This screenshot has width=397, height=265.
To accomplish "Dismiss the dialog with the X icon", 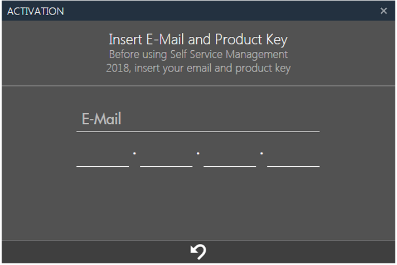I will click(384, 11).
